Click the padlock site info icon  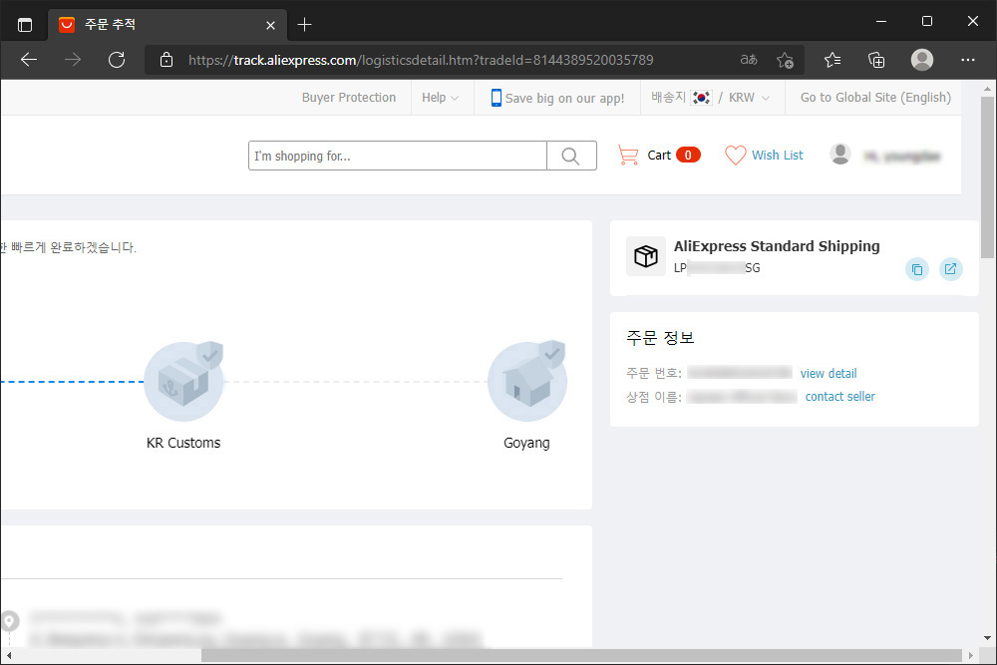pyautogui.click(x=166, y=60)
